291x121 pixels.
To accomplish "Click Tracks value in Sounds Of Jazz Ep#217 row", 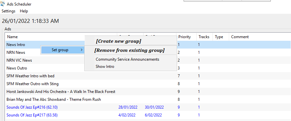I will (199, 115).
